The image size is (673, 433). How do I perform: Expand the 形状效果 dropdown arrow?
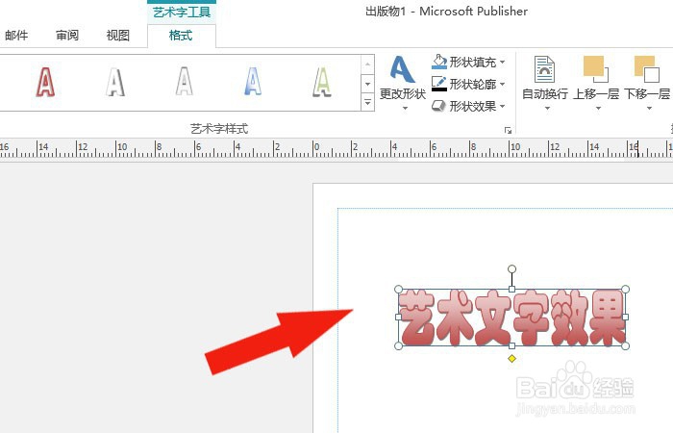point(503,106)
